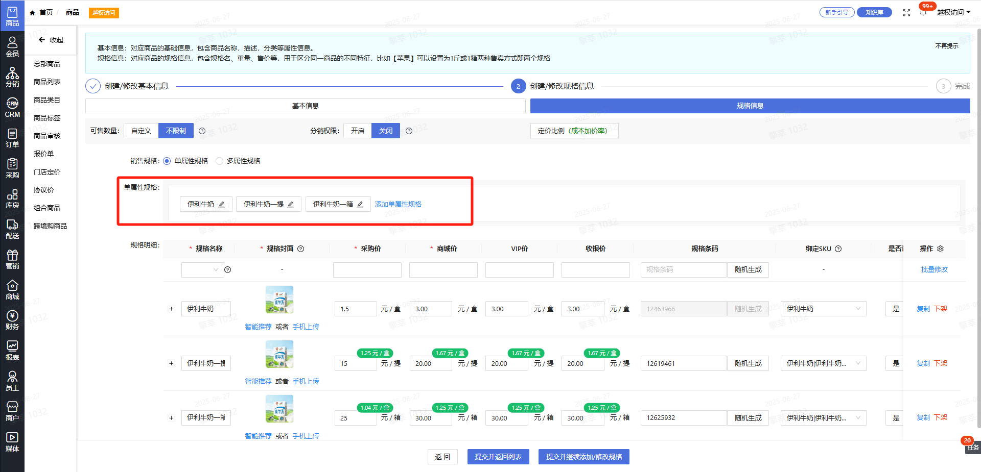
Task: Open 商品类目 menu item
Action: click(47, 100)
